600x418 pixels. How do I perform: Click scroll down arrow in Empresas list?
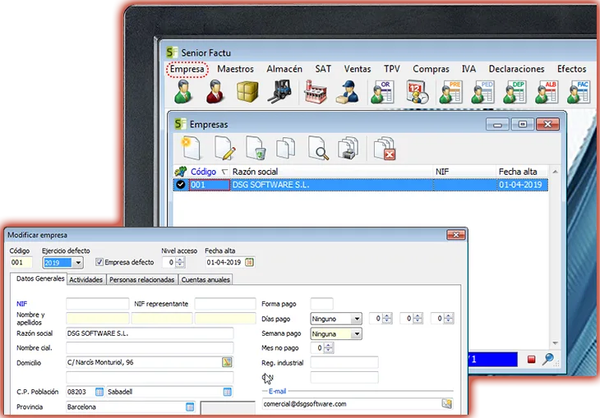(555, 343)
